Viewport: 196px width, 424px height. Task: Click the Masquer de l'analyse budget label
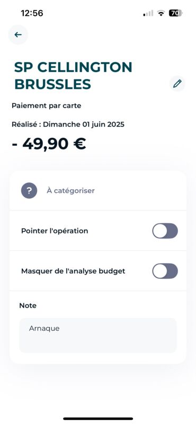(x=73, y=271)
